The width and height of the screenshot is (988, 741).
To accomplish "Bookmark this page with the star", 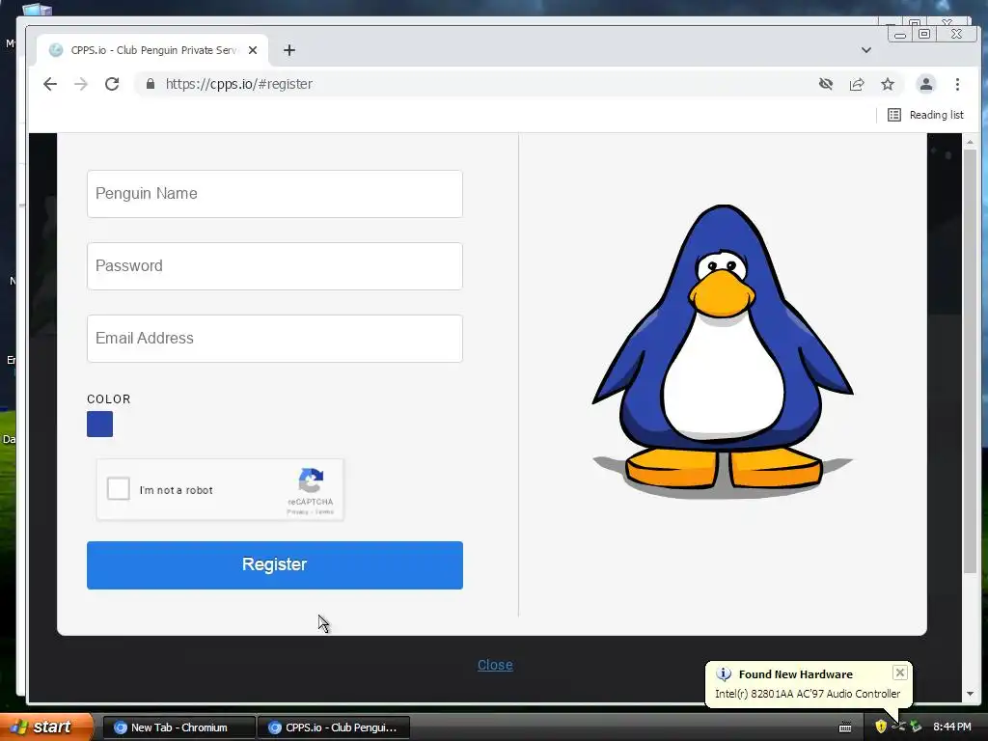I will (x=888, y=84).
